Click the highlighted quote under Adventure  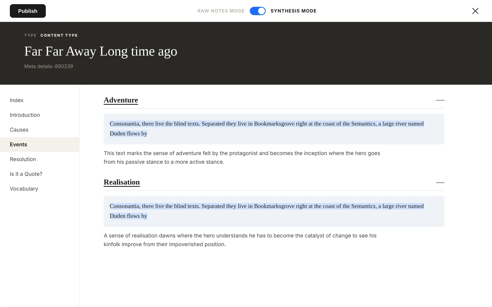pos(274,129)
